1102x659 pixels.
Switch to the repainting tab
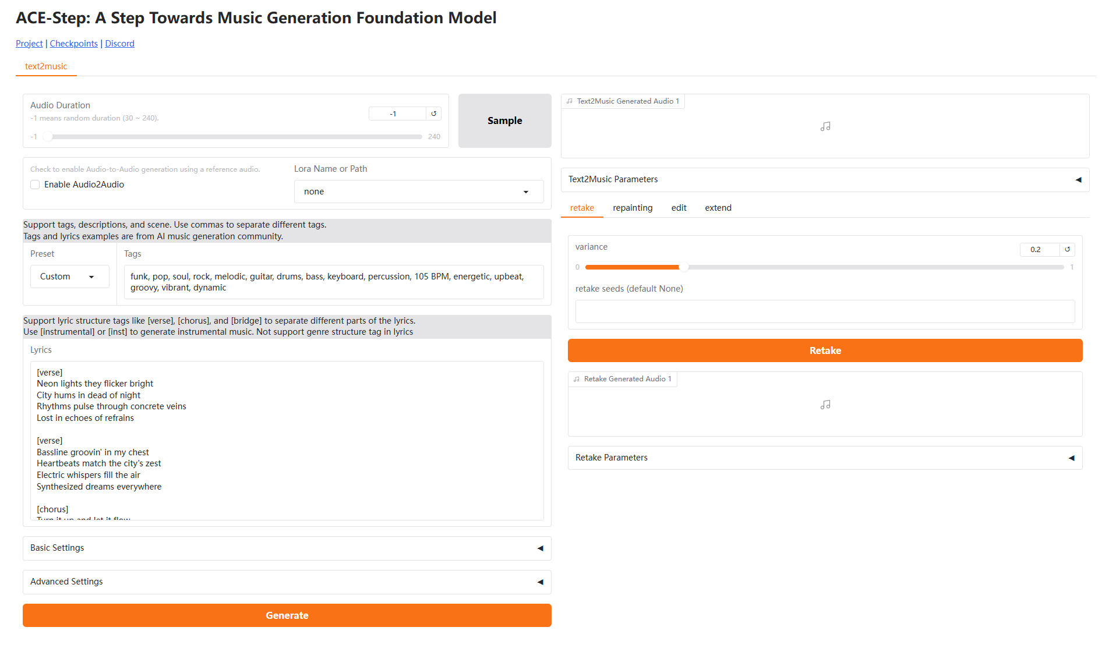click(633, 208)
